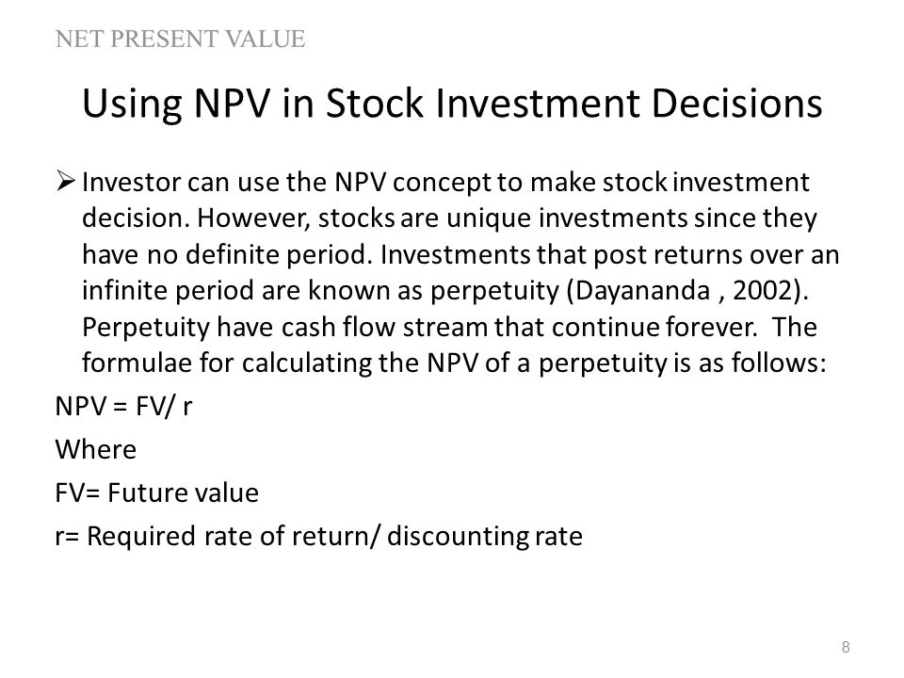Screen dimensions: 904x678
Task: Click the slide number 8
Action: click(x=846, y=647)
